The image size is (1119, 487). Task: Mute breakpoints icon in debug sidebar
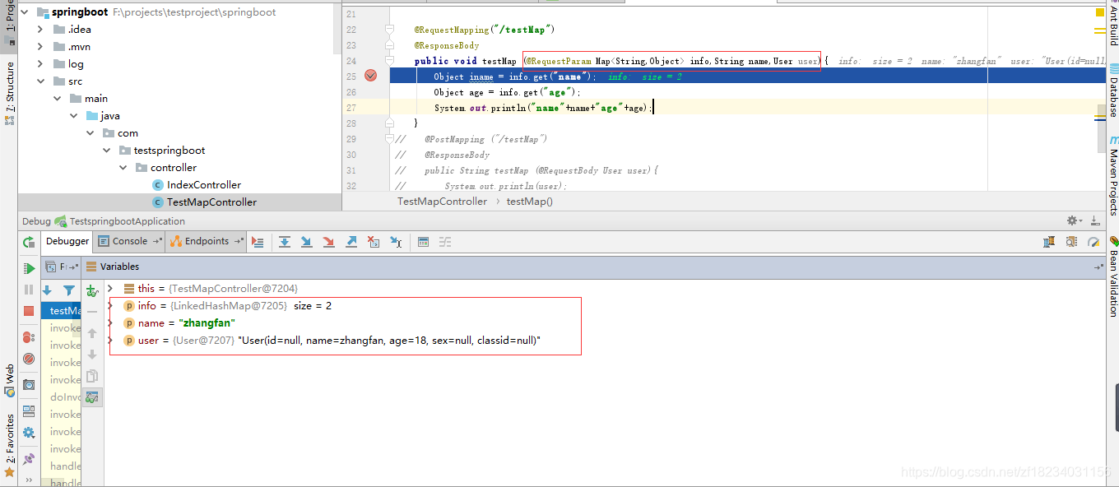(29, 359)
